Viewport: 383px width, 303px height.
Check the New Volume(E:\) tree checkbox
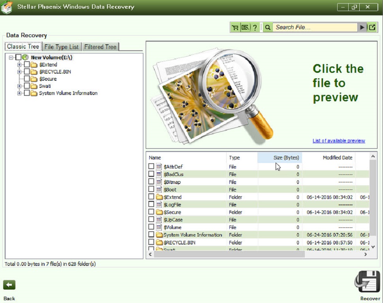pos(18,57)
